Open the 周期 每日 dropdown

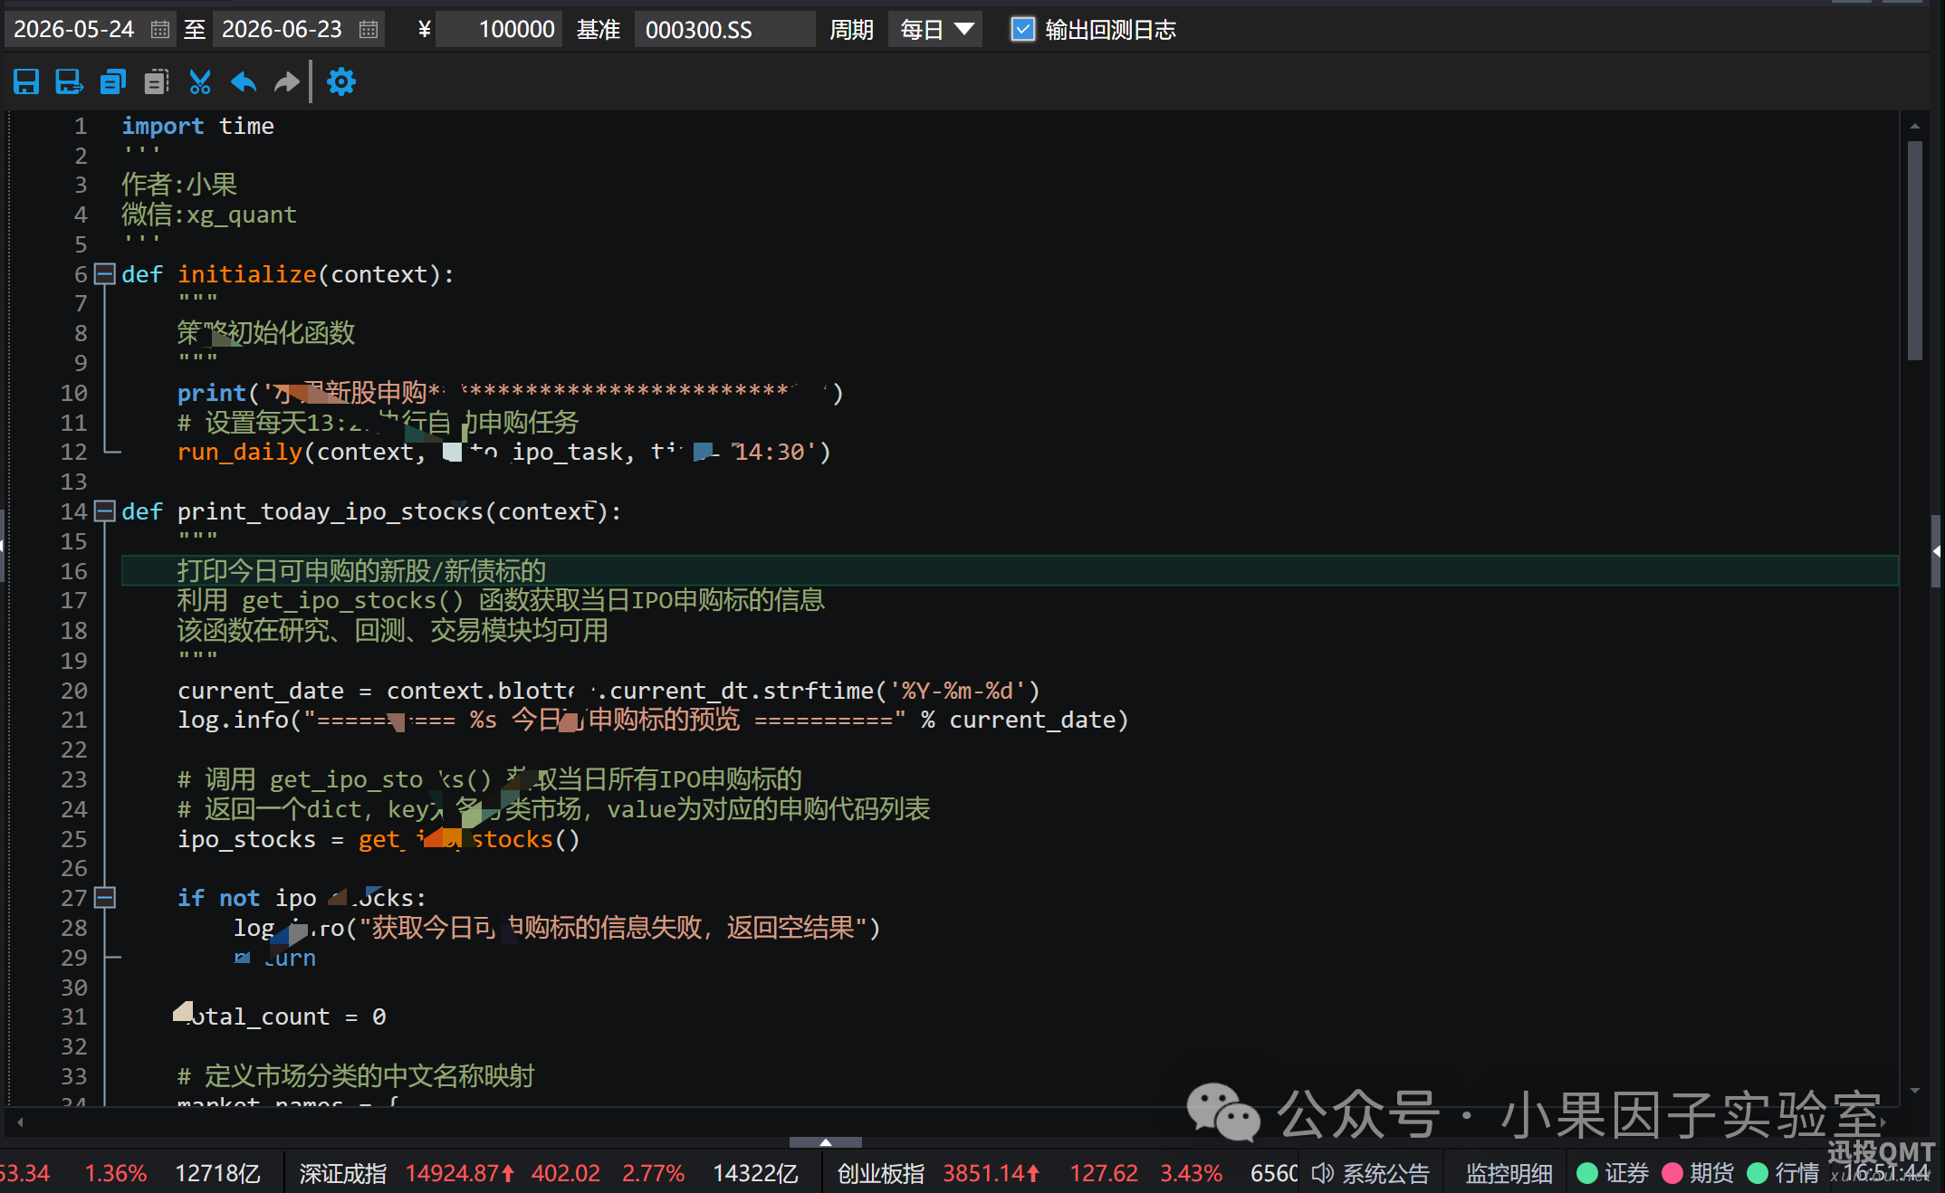(x=935, y=30)
